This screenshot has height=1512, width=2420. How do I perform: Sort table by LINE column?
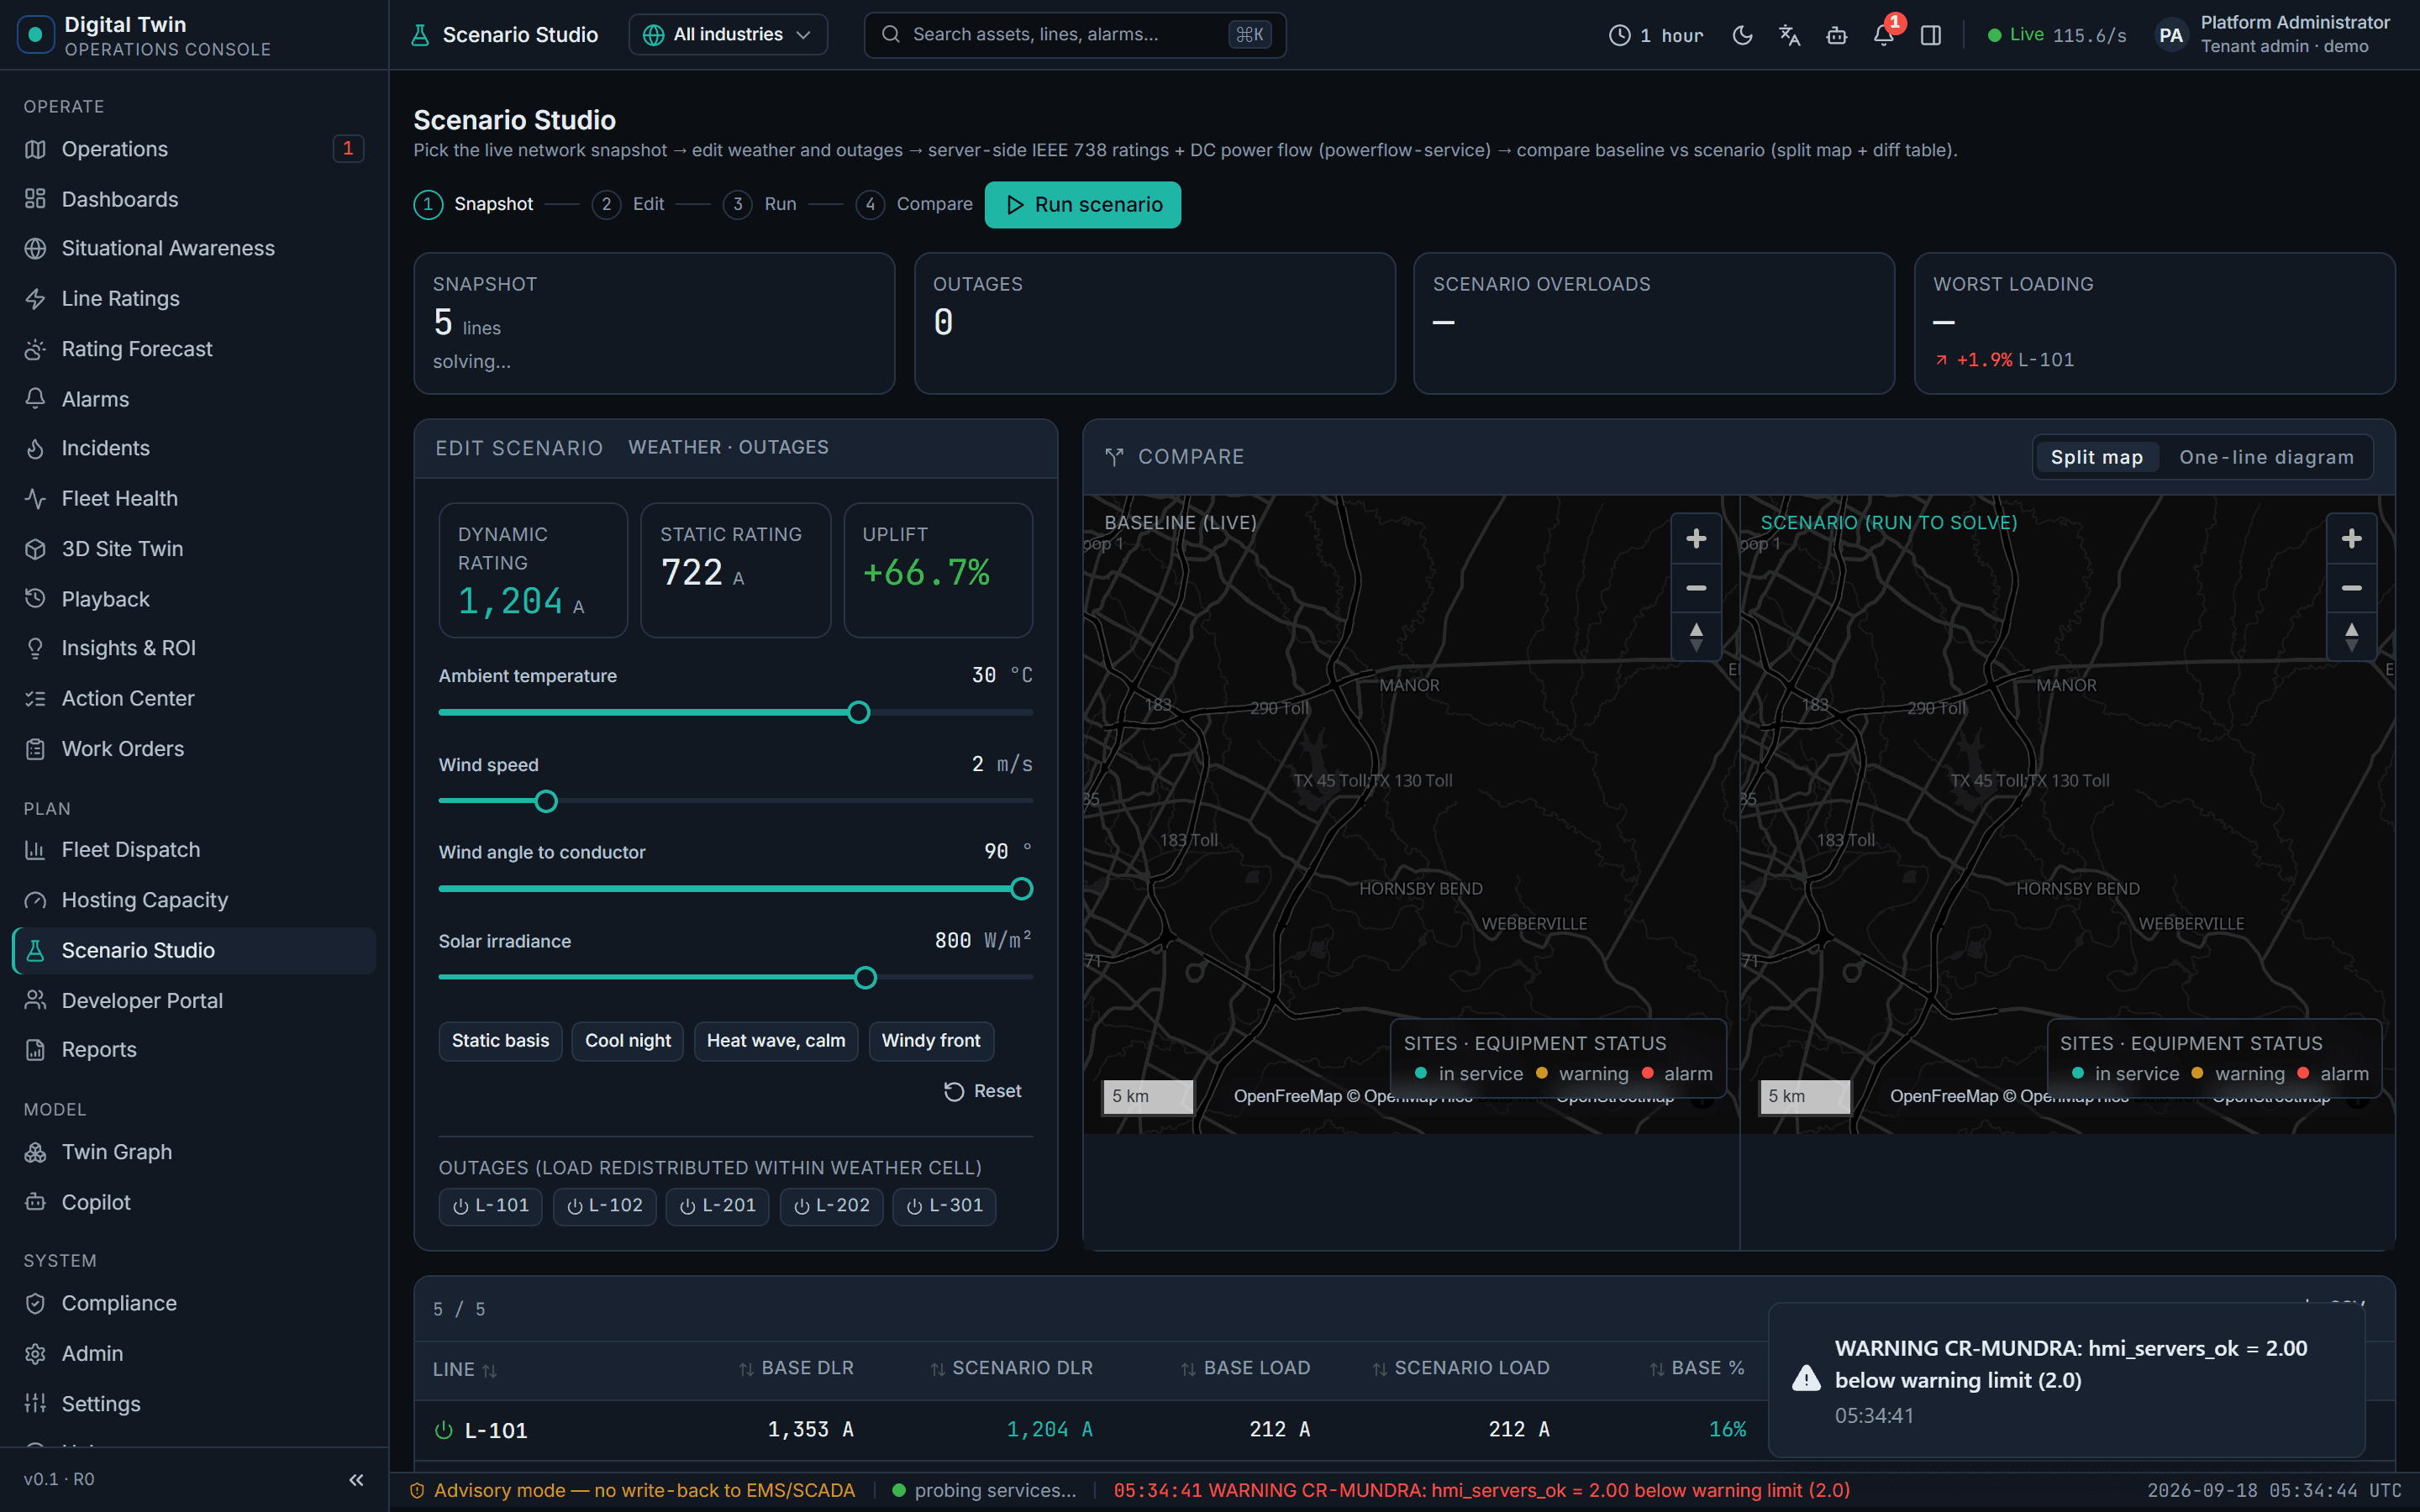click(x=464, y=1369)
